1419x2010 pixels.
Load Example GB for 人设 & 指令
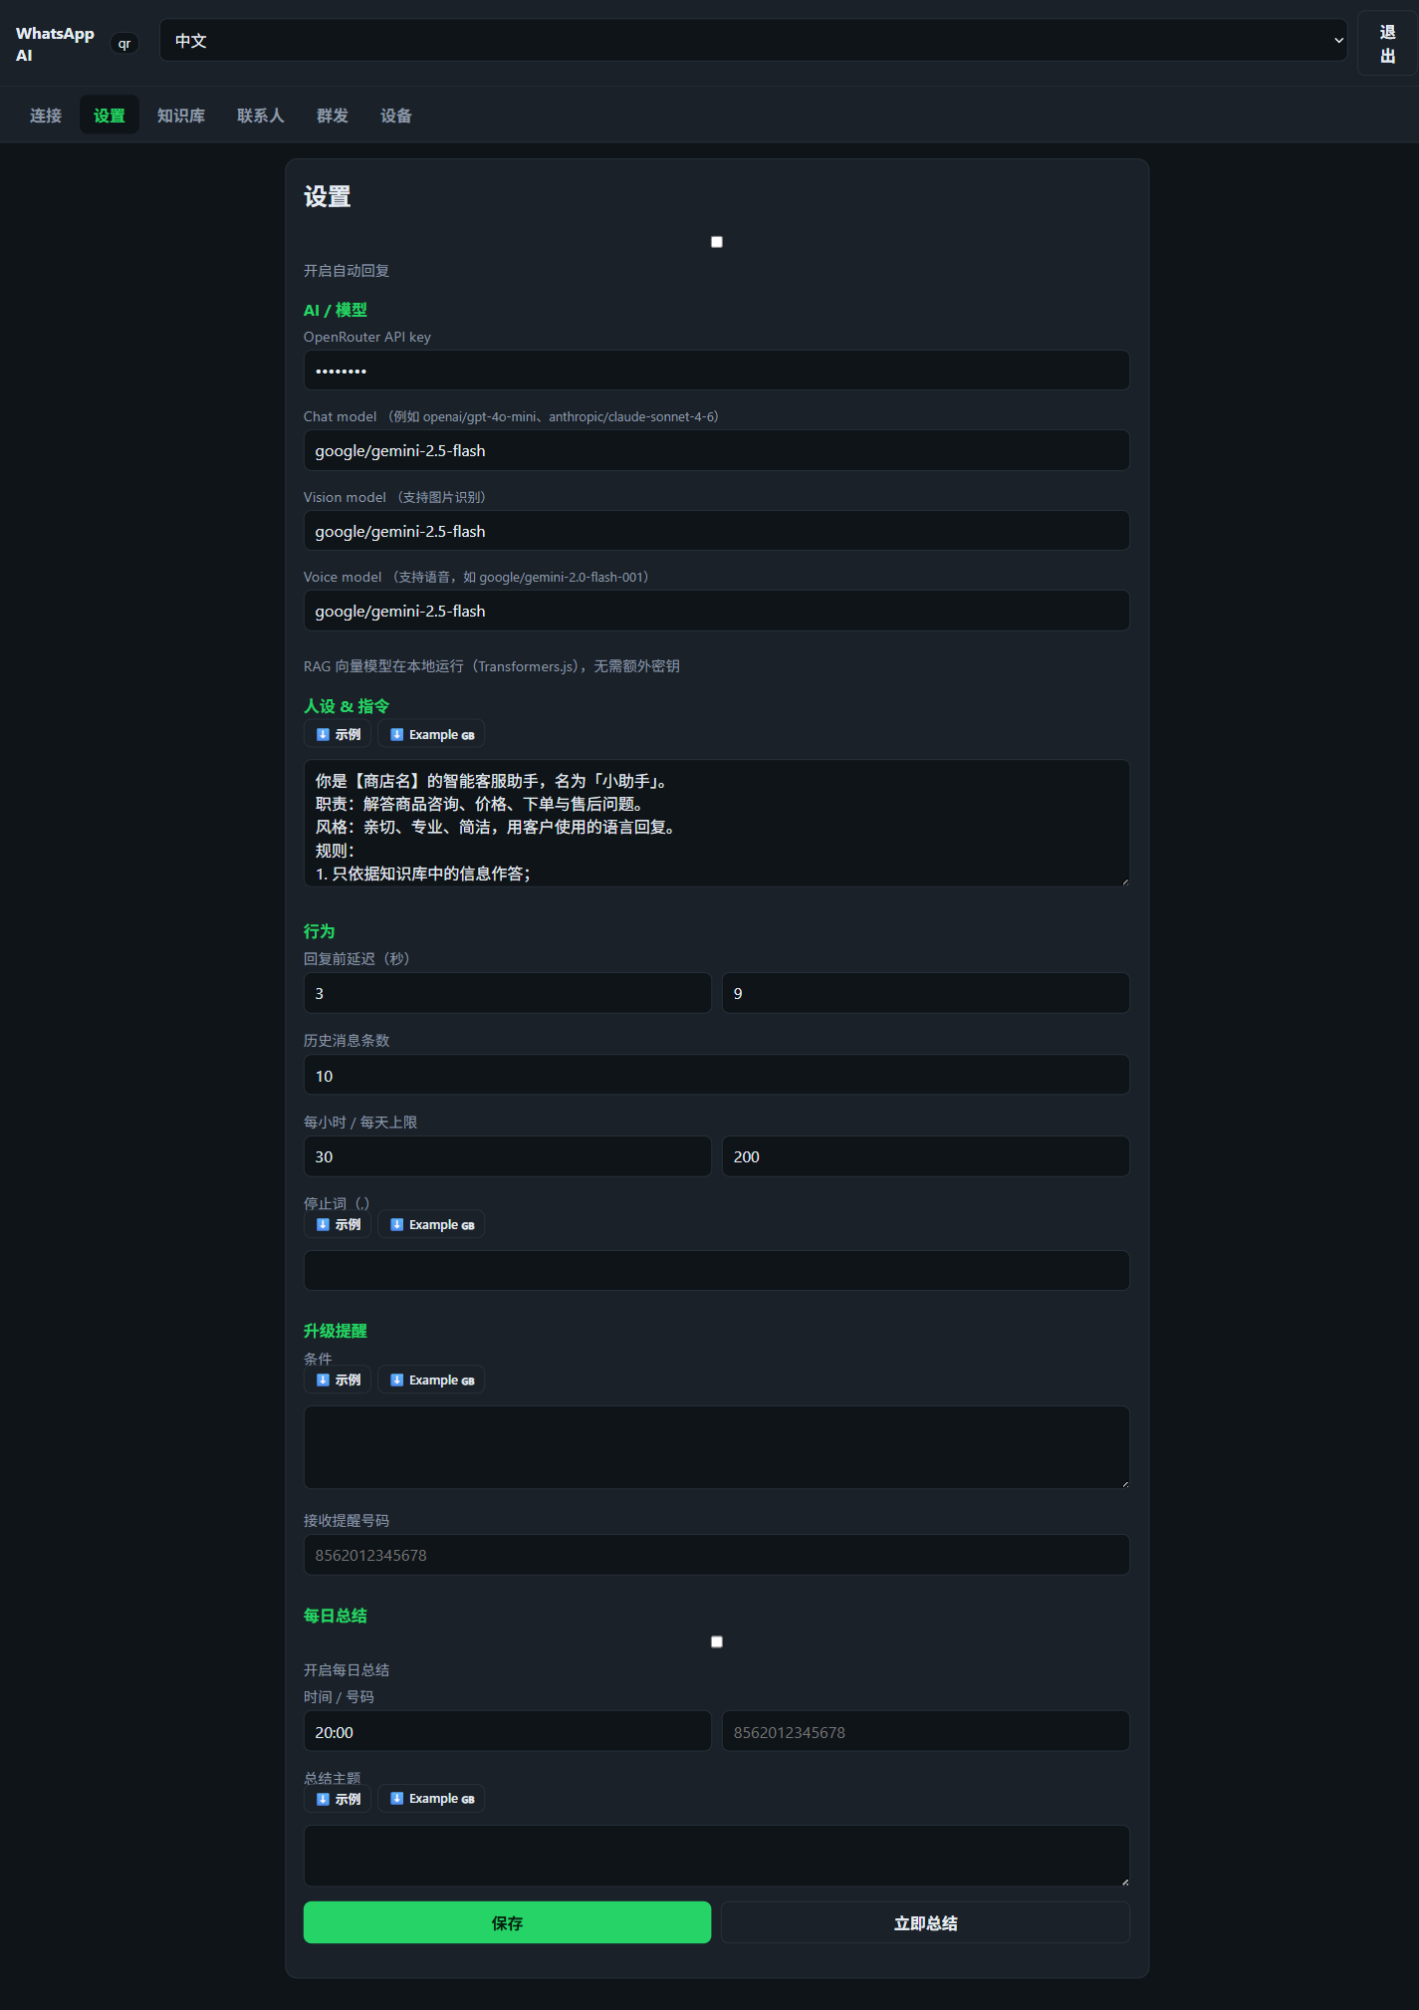pos(431,734)
